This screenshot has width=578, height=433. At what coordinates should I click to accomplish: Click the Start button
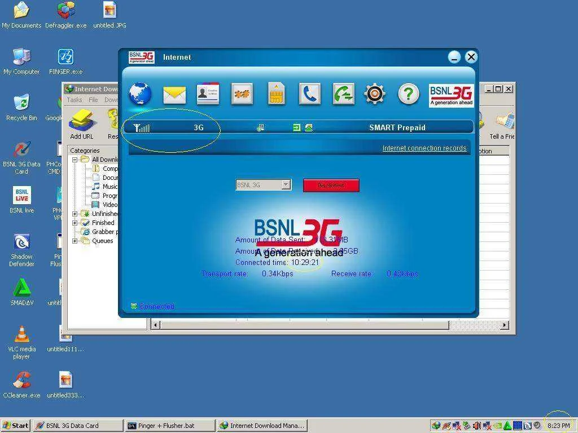[x=16, y=426]
